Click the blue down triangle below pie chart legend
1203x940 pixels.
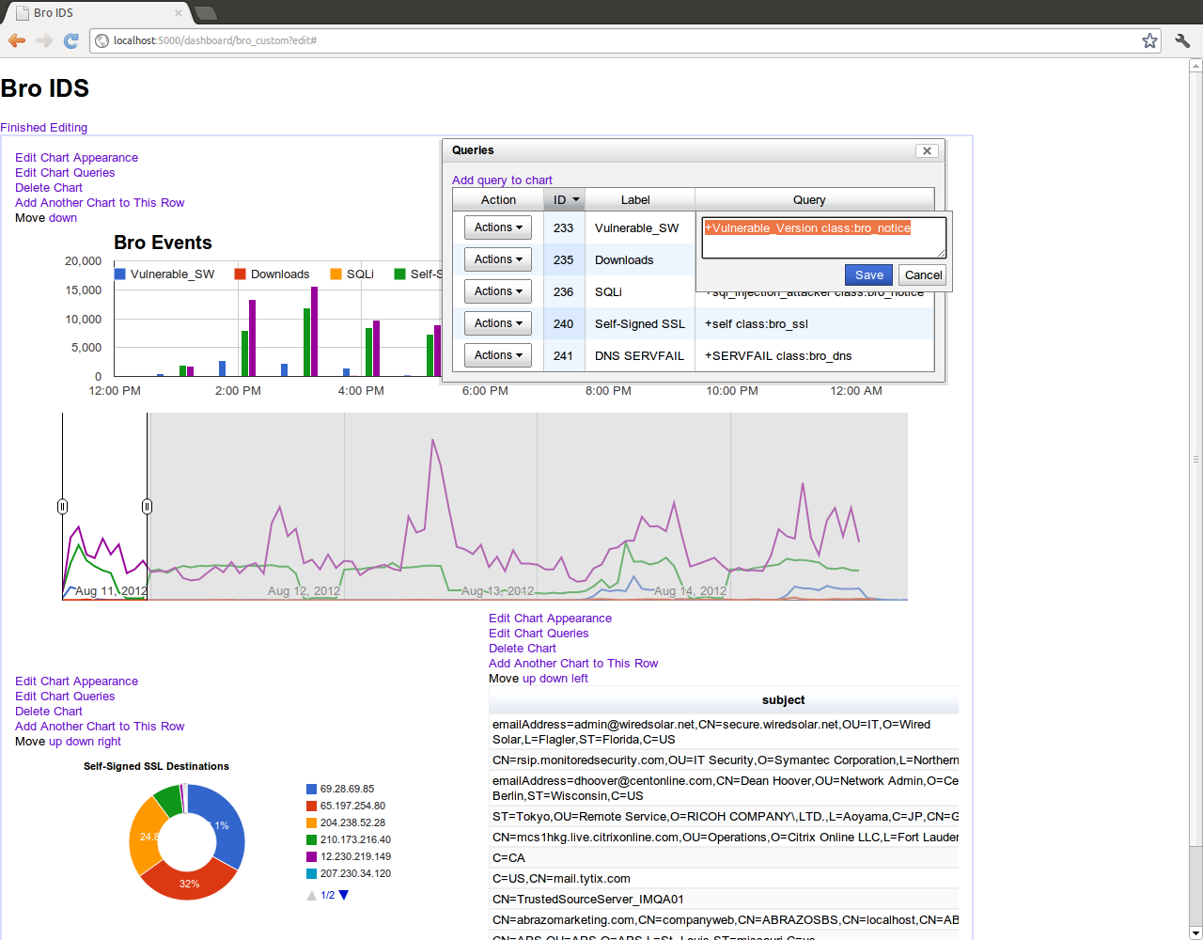click(342, 895)
